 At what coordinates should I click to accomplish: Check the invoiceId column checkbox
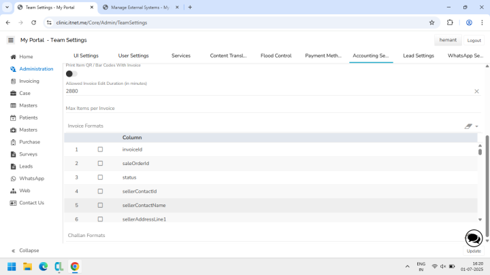[x=100, y=149]
